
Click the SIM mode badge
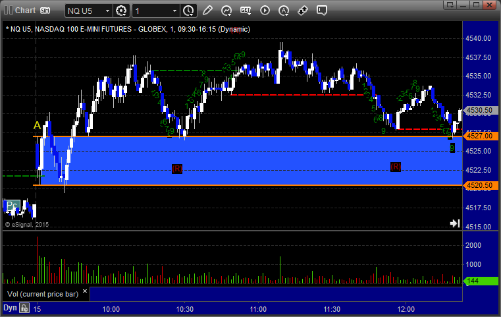(x=45, y=11)
